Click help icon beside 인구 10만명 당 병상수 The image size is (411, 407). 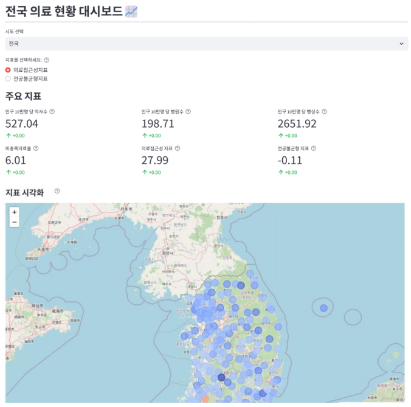pos(325,111)
